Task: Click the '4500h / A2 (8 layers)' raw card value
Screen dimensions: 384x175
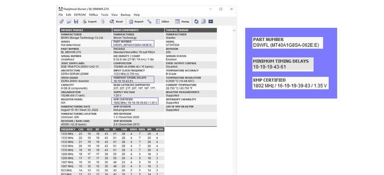Action: (73, 125)
